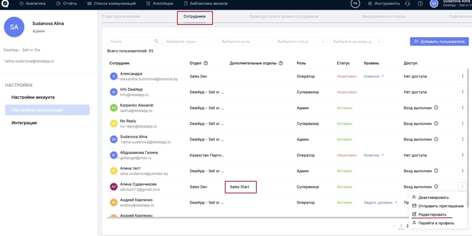
Task: Open three-dot menu for Александра row
Action: 463,76
